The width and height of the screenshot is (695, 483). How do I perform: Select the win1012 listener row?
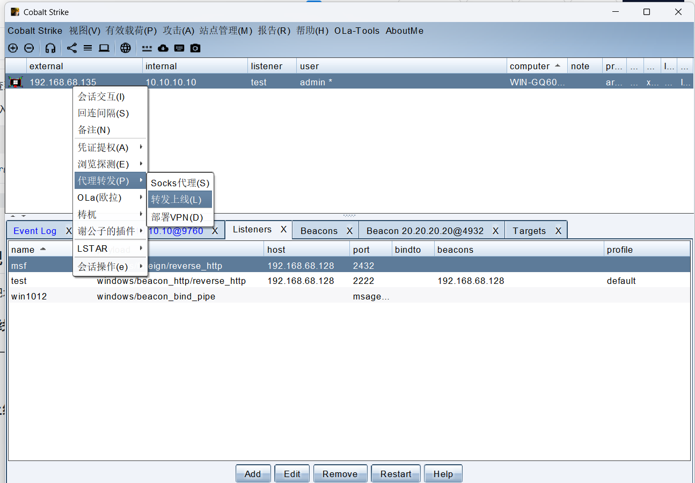(x=349, y=296)
